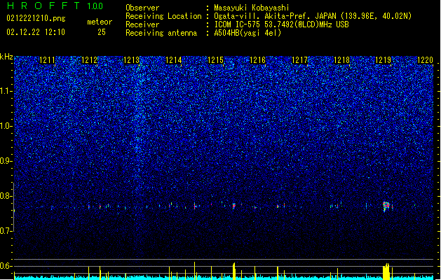Viewport: 441px width, 280px height.
Task: Select the 1220 time marker
Action: point(426,60)
